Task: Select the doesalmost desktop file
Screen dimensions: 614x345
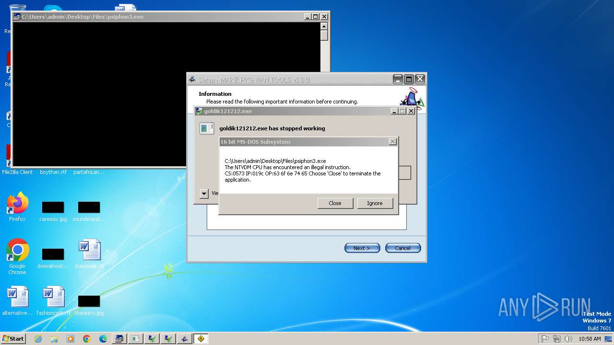Action: (x=53, y=258)
